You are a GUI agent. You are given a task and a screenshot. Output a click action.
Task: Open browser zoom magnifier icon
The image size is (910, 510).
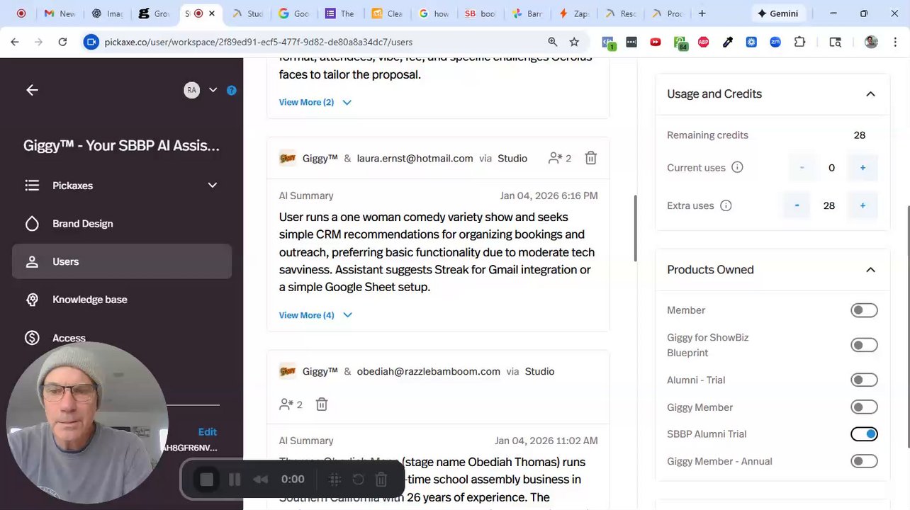[553, 42]
